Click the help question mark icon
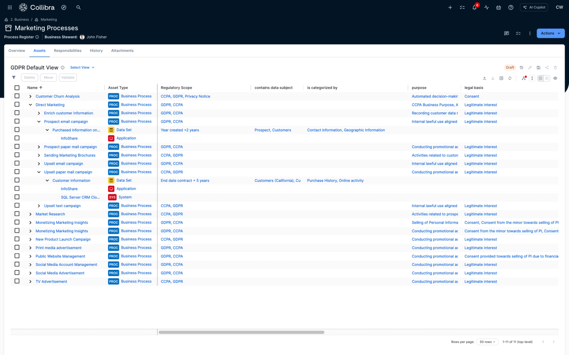 pos(511,7)
